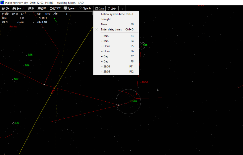Click the clock icon beside Enter date
Screen dimensions: 243x155
[96, 29]
